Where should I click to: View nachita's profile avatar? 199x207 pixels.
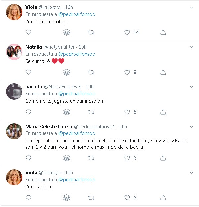pyautogui.click(x=14, y=91)
